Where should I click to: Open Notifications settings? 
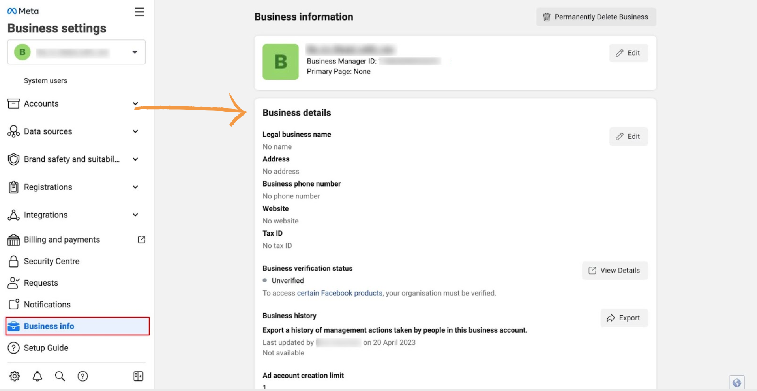47,304
